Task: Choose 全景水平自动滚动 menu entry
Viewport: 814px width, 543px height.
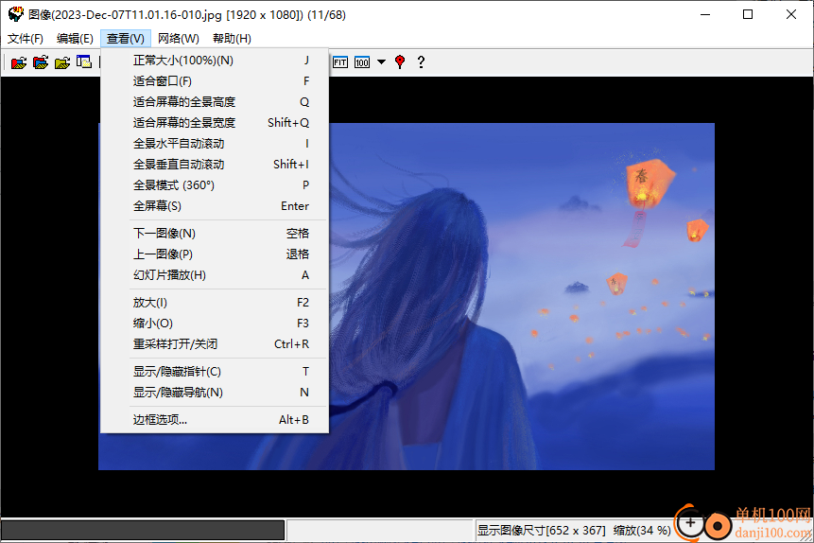Action: point(215,144)
